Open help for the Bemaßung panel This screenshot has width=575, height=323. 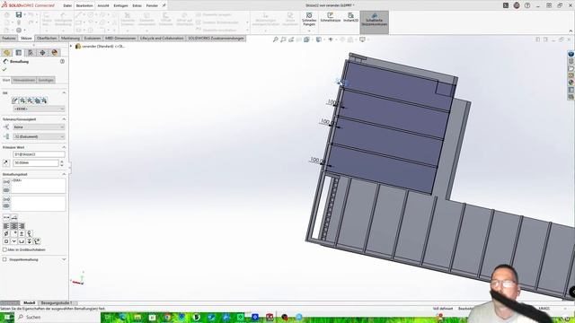coord(62,62)
